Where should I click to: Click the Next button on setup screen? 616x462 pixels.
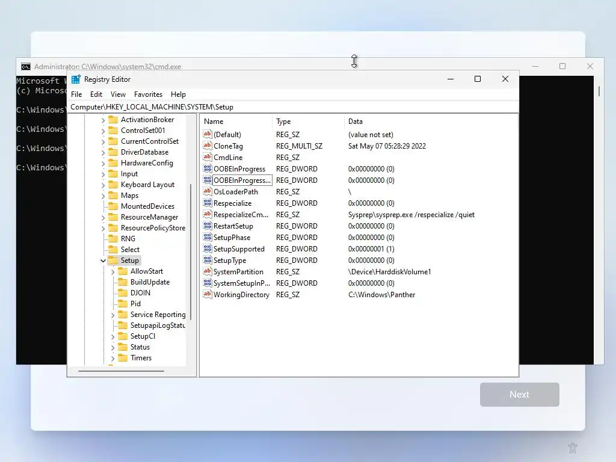(x=519, y=395)
